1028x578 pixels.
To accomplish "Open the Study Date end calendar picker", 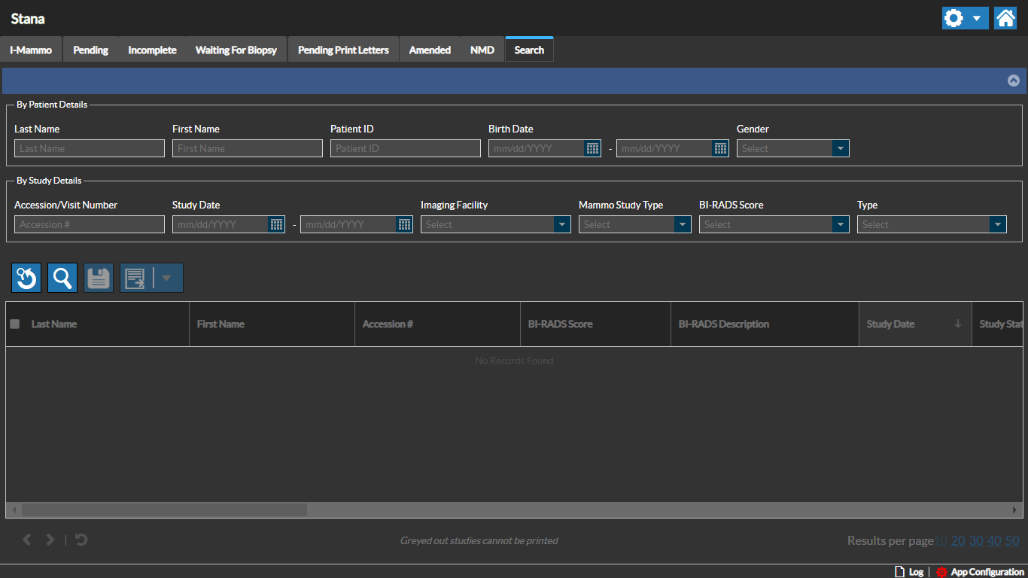I will click(x=405, y=224).
